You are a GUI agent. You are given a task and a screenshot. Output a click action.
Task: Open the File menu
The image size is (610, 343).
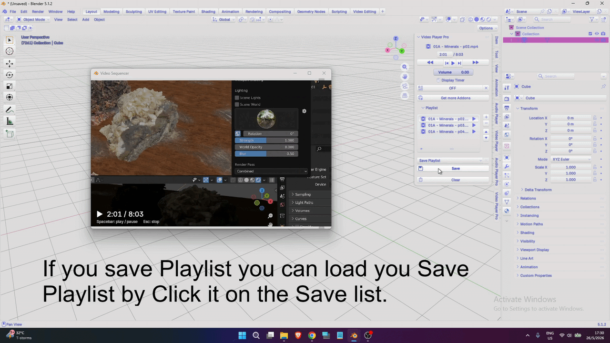coord(13,11)
